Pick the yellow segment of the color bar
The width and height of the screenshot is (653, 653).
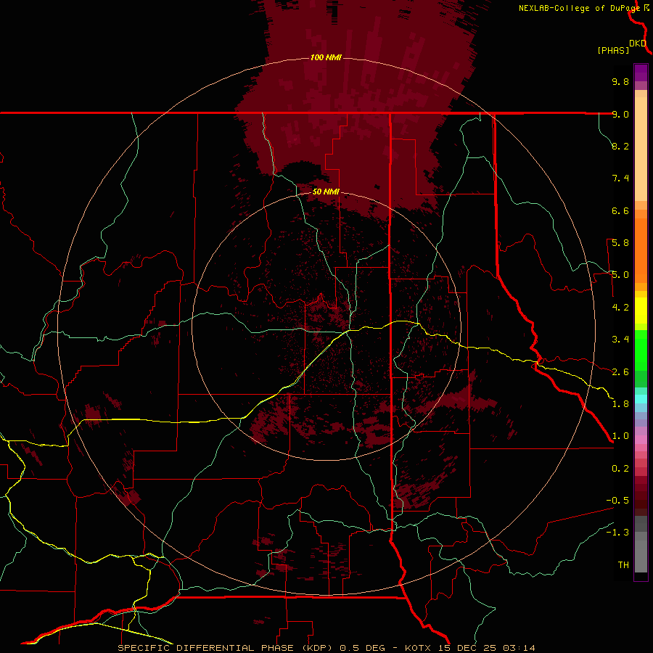pyautogui.click(x=641, y=311)
